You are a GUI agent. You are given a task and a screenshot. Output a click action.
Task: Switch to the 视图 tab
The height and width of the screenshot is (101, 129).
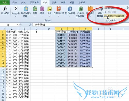[x=72, y=2]
